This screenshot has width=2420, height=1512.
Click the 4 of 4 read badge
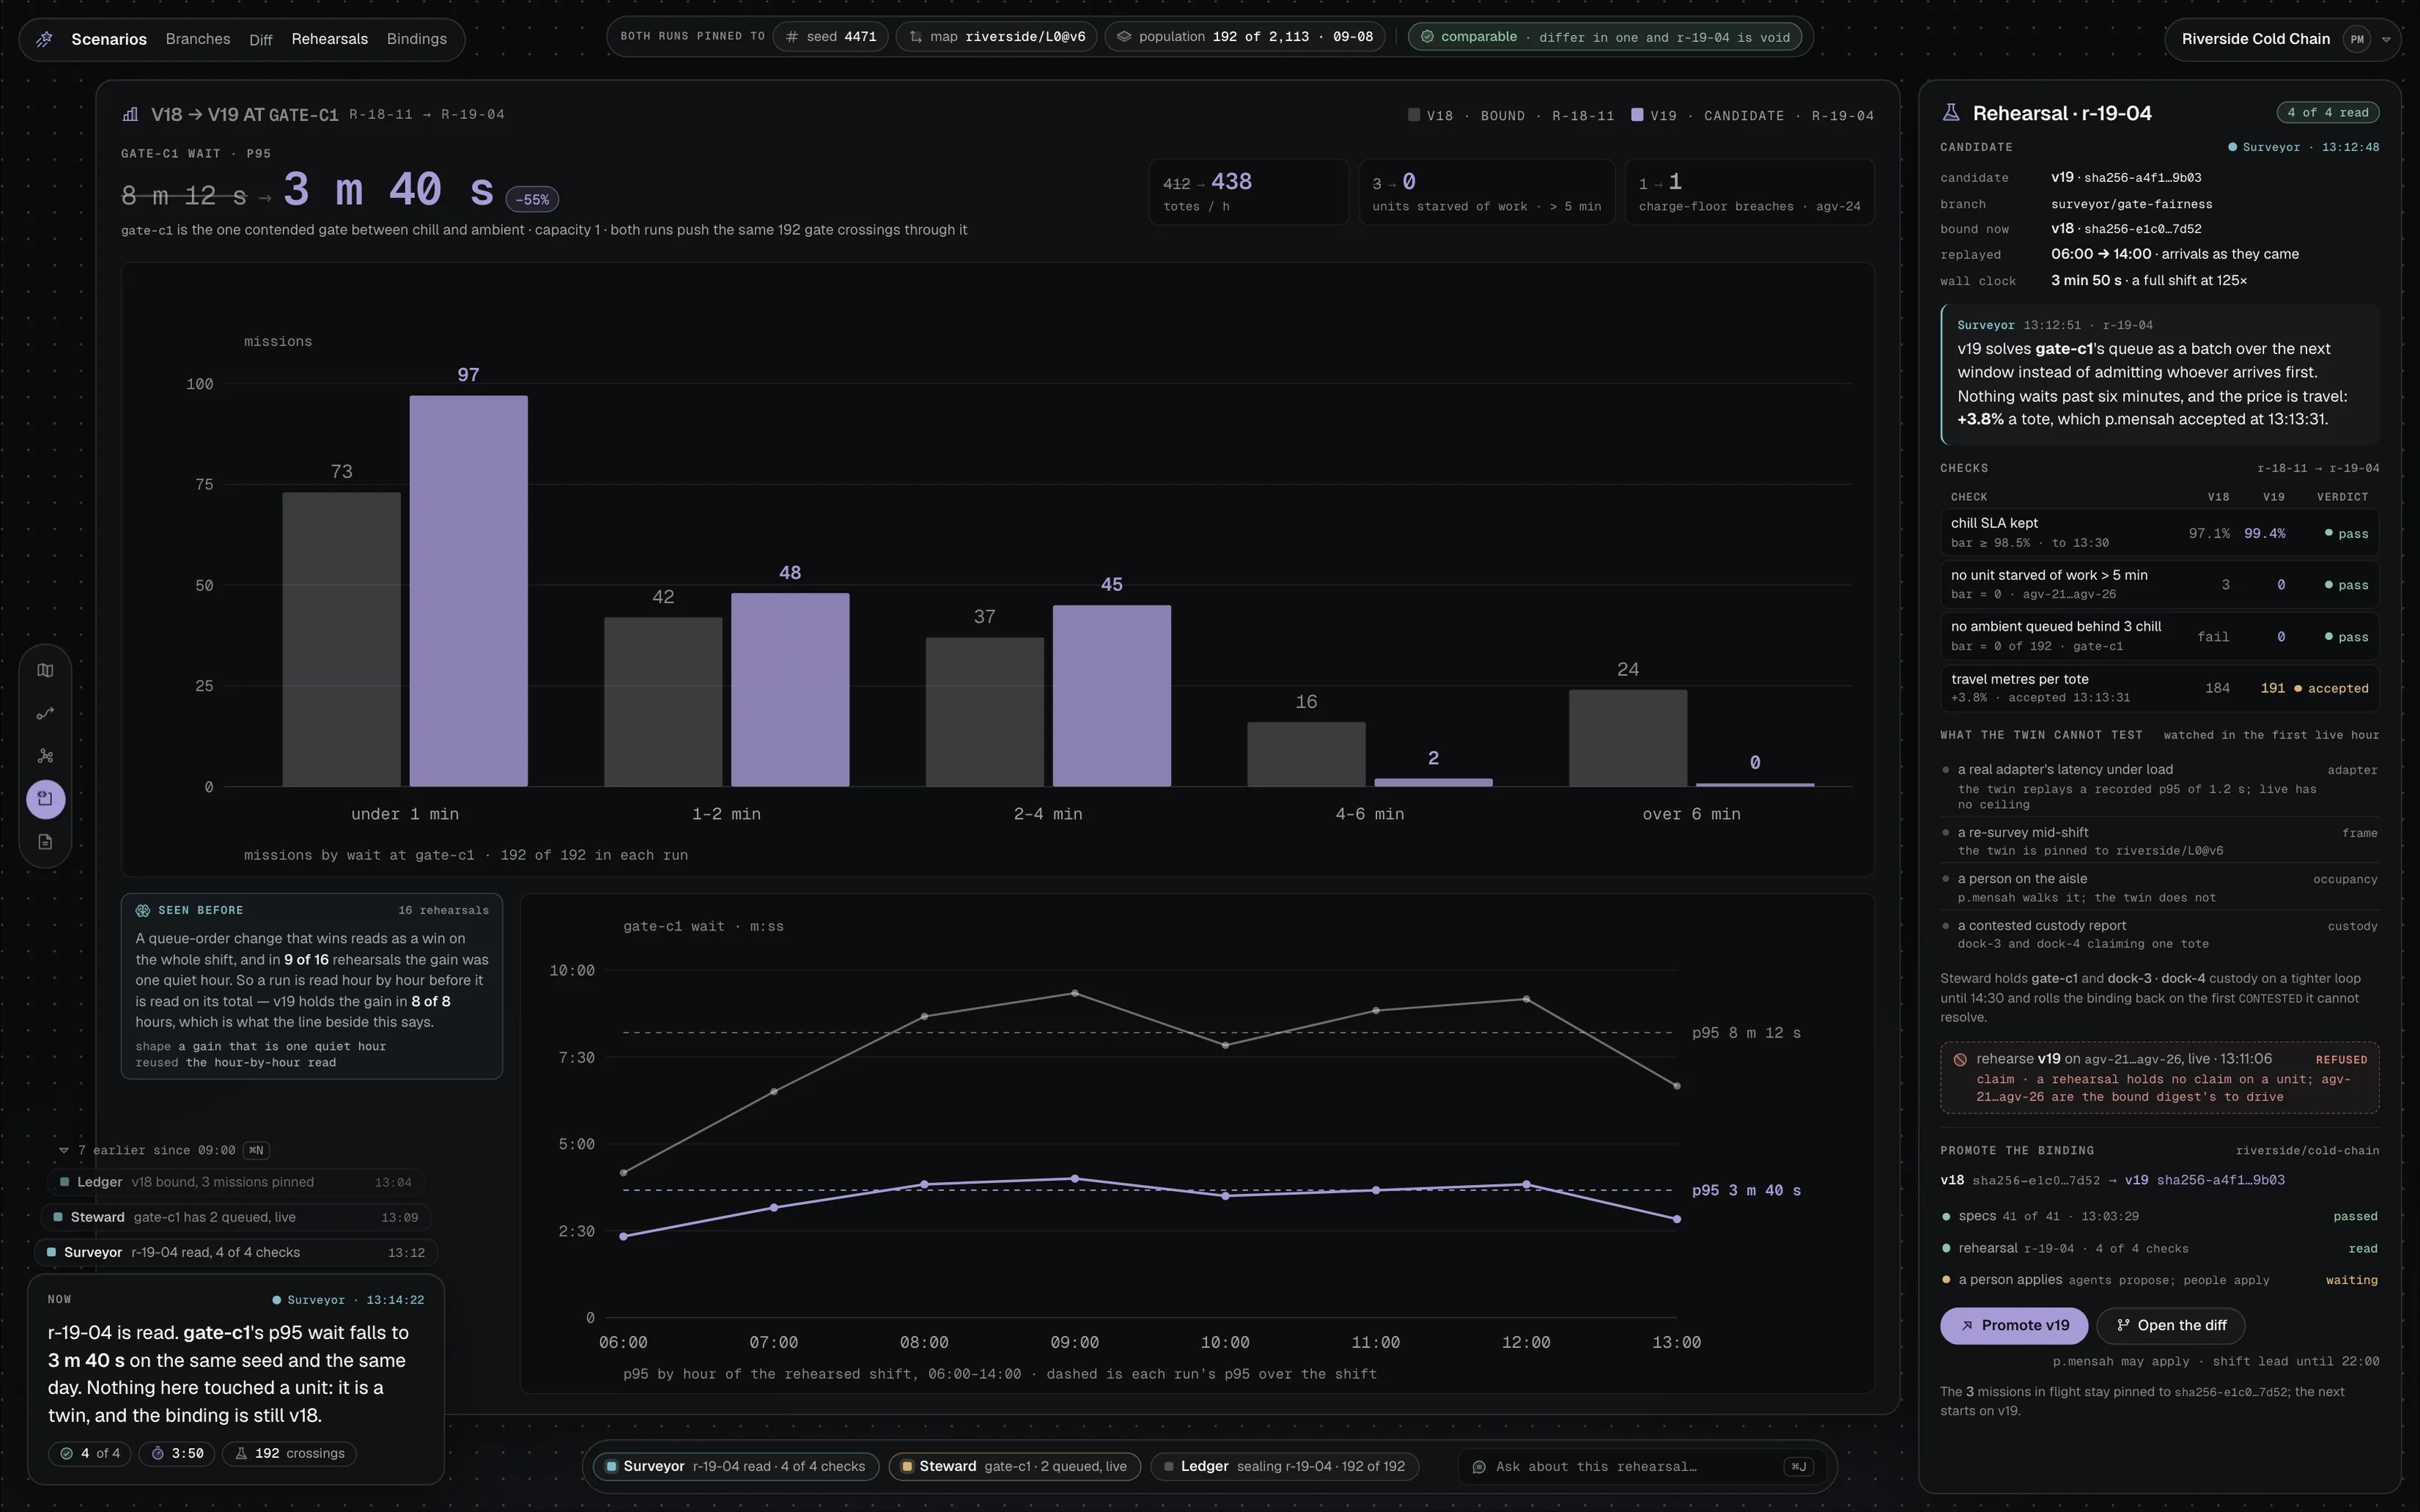point(2328,112)
